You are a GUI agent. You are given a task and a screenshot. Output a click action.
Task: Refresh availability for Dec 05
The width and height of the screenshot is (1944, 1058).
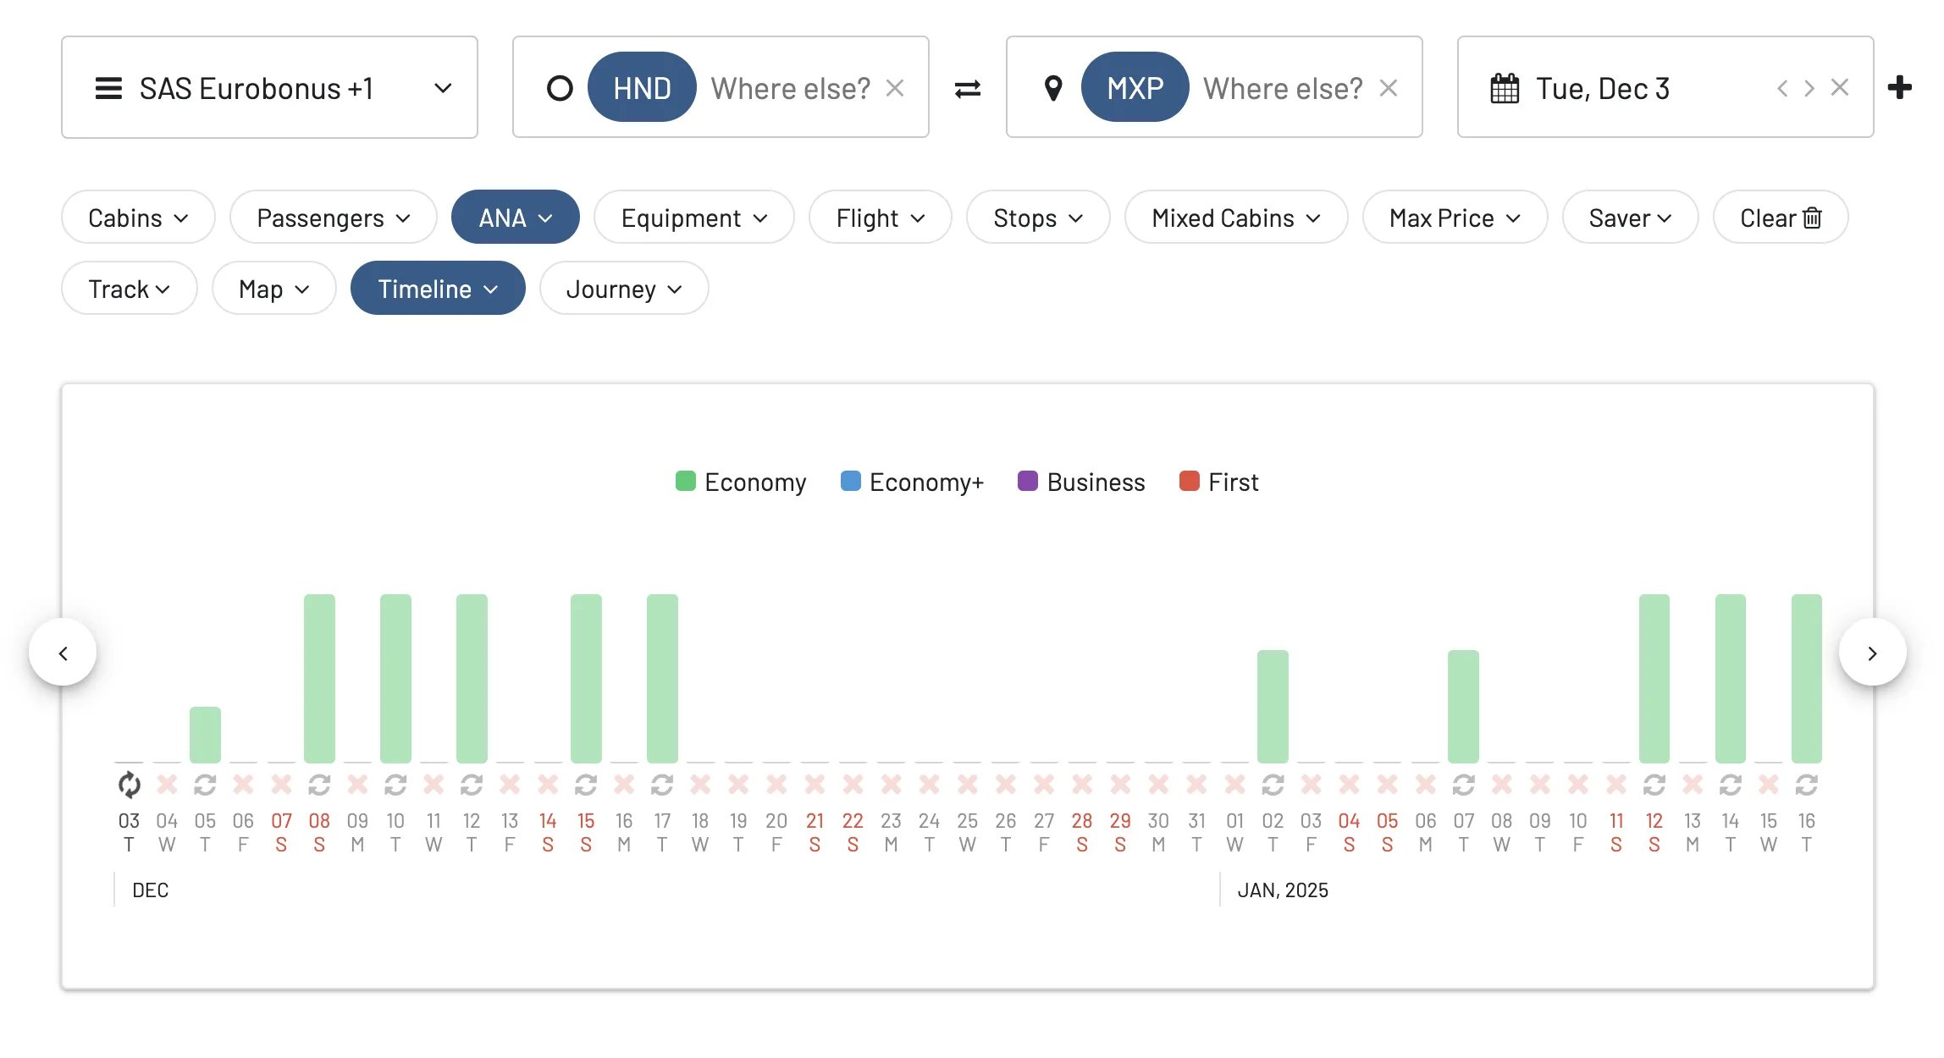205,785
